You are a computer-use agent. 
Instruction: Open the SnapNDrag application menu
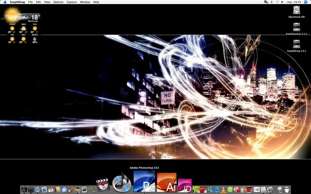[x=17, y=2]
